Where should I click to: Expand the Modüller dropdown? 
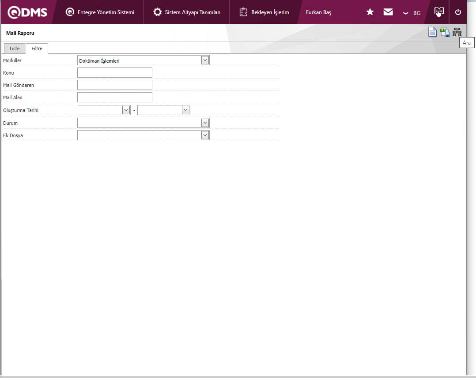205,60
